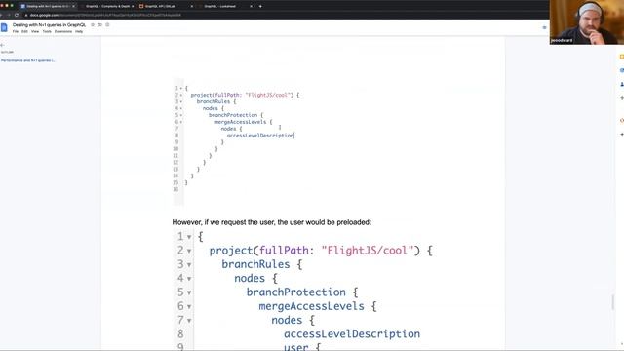Click 'fullPath:' in the large code block
The height and width of the screenshot is (351, 624).
[287, 251]
